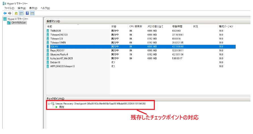This screenshot has width=253, height=134.
Task: Click the VM icon beside TVeeam13WIN
Action: tap(48, 43)
